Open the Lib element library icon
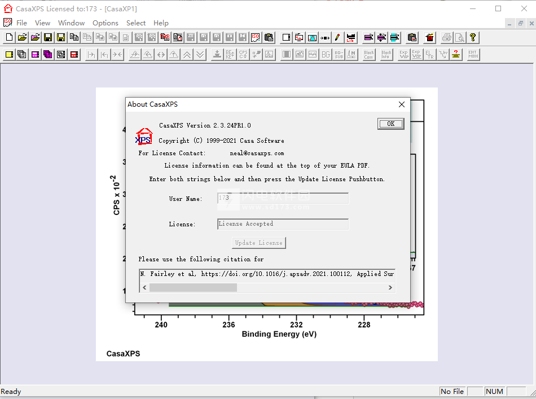The width and height of the screenshot is (536, 399). coord(351,37)
